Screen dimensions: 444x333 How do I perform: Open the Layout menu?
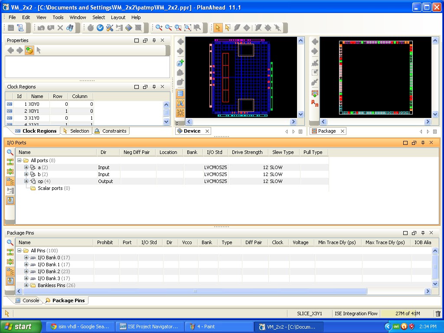pos(118,17)
